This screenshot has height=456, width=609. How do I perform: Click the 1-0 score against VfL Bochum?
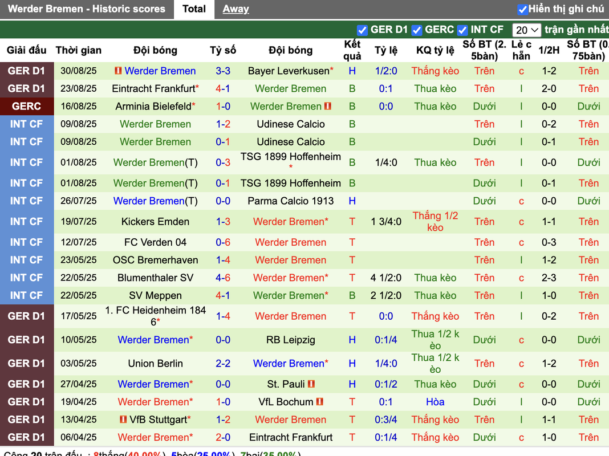223,402
